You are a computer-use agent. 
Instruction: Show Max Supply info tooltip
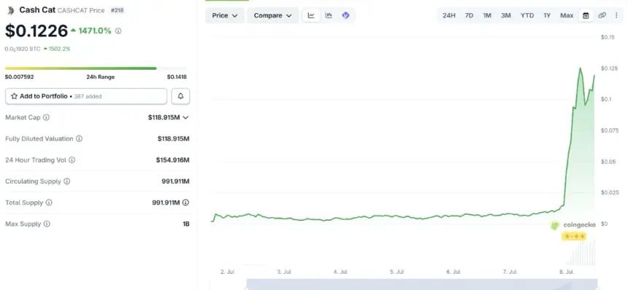(47, 224)
